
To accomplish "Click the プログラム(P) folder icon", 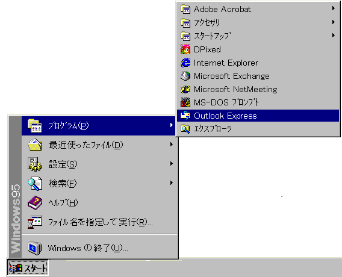I will (35, 126).
